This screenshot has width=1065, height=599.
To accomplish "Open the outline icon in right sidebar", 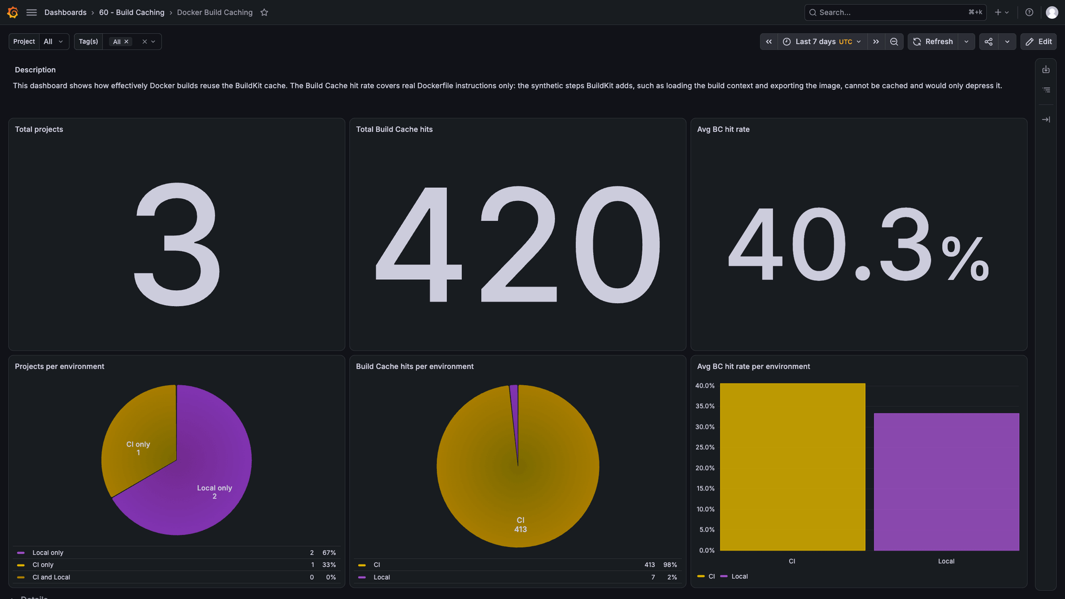I will coord(1046,90).
